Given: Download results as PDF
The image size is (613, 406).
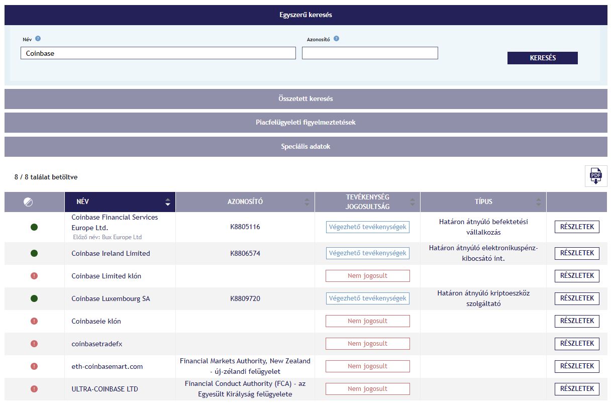Looking at the screenshot, I should pyautogui.click(x=595, y=176).
